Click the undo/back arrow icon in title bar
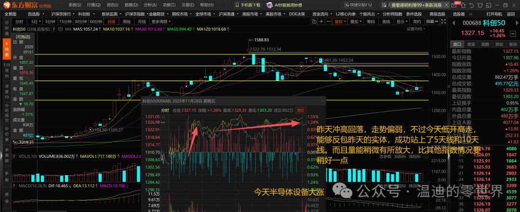 pos(471,5)
